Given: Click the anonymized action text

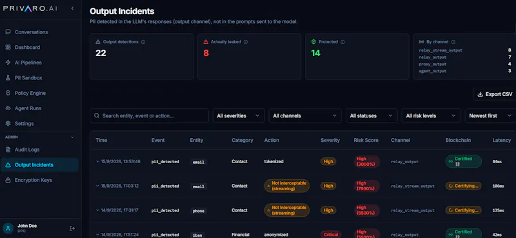Looking at the screenshot, I should (x=277, y=235).
